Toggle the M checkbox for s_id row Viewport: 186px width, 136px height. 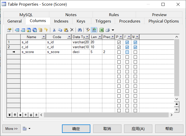(x=135, y=42)
